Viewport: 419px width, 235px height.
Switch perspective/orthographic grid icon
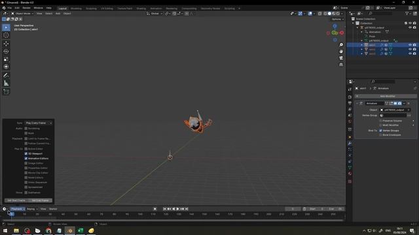pos(341,65)
